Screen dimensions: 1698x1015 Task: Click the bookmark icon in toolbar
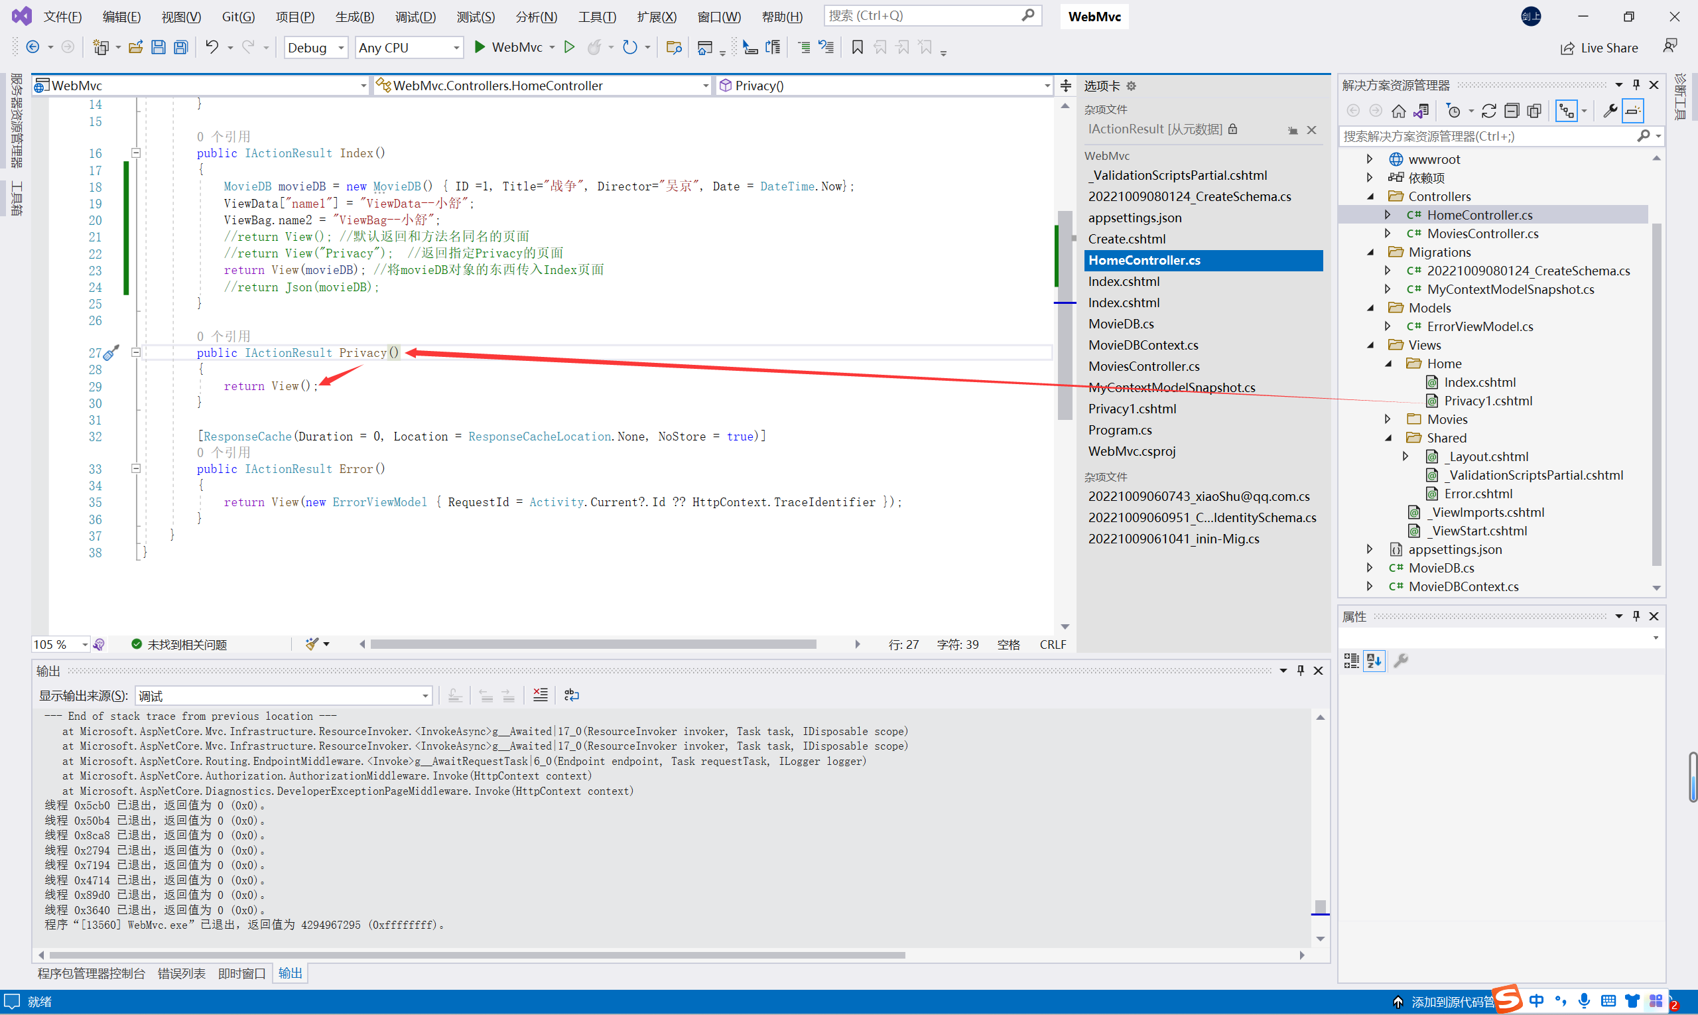857,47
